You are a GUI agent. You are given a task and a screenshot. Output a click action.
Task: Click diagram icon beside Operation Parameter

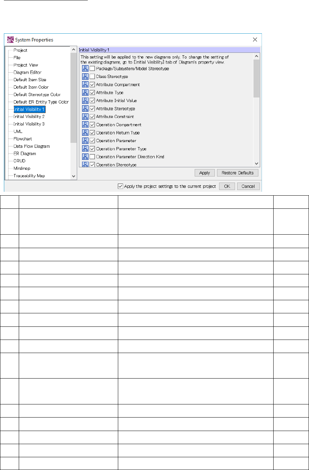click(85, 141)
